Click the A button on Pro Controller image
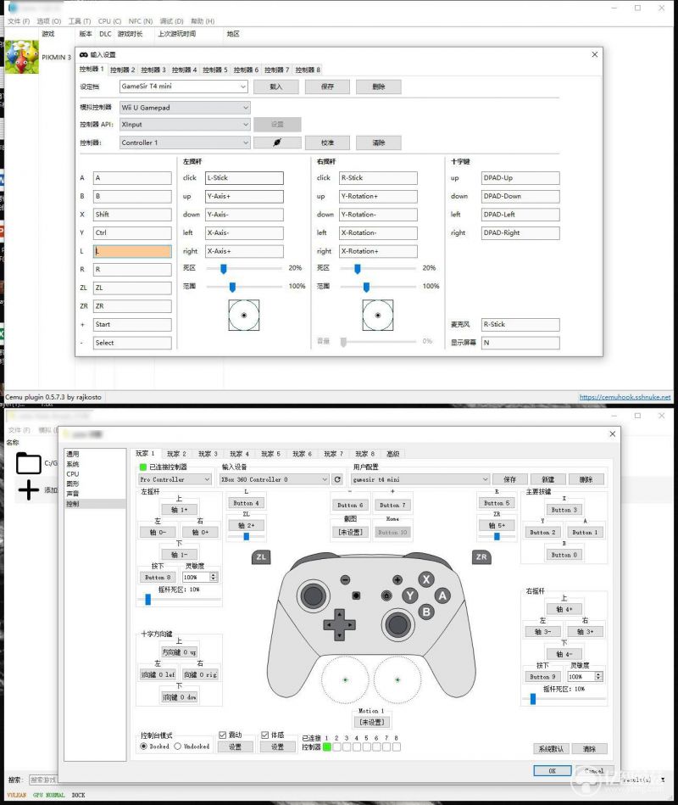678x805 pixels. tap(442, 595)
